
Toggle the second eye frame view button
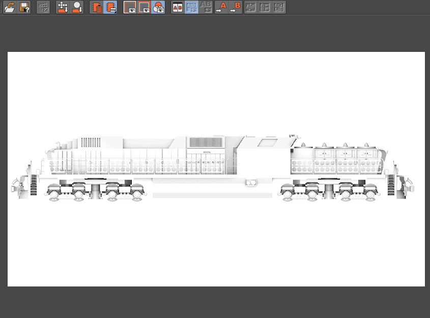coord(145,7)
